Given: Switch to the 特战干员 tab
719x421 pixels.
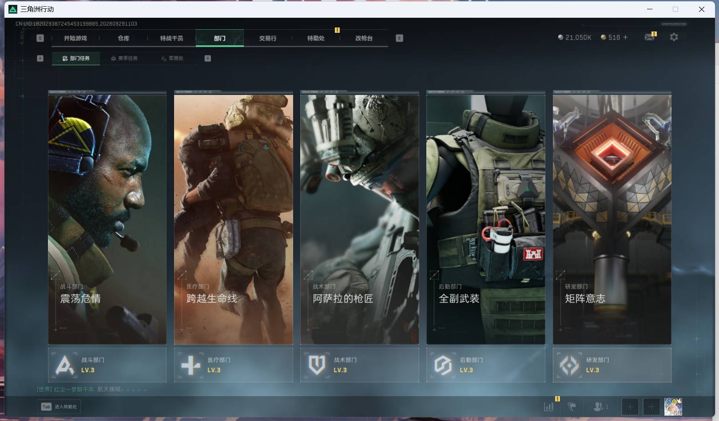Looking at the screenshot, I should tap(171, 38).
